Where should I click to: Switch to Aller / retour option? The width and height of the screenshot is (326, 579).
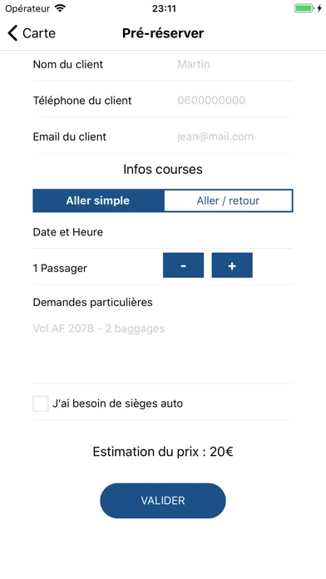[228, 200]
